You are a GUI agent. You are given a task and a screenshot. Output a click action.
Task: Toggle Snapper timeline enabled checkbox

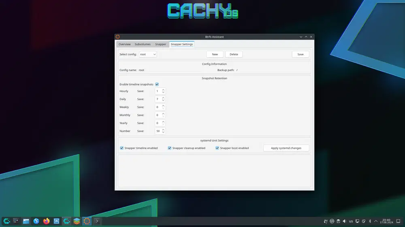click(x=122, y=148)
